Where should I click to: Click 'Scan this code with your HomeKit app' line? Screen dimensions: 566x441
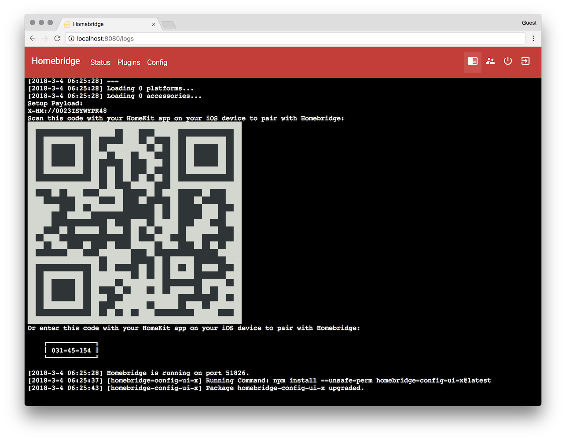[x=186, y=119]
